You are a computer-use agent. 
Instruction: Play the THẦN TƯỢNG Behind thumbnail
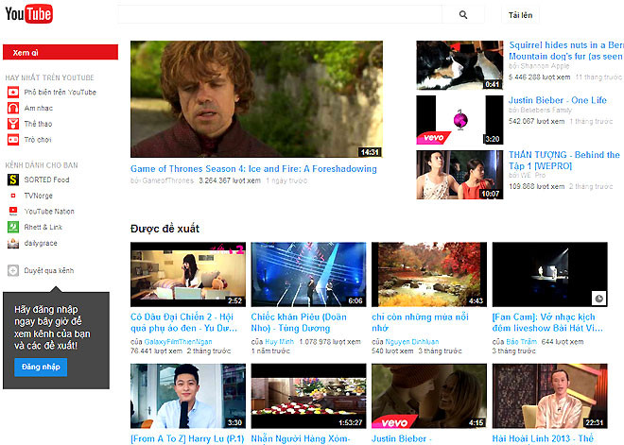459,175
